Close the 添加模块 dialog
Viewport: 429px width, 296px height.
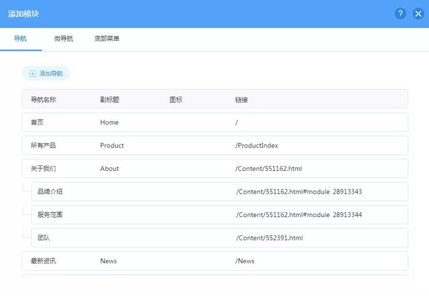[x=418, y=13]
